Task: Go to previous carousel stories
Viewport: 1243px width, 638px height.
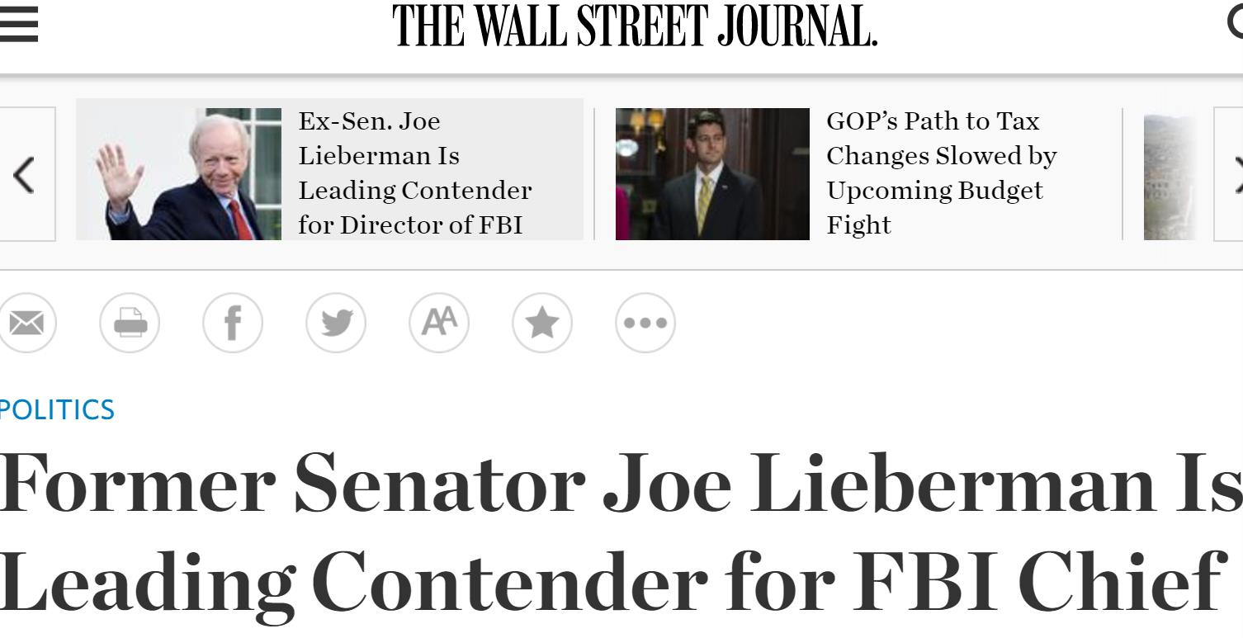Action: (25, 174)
